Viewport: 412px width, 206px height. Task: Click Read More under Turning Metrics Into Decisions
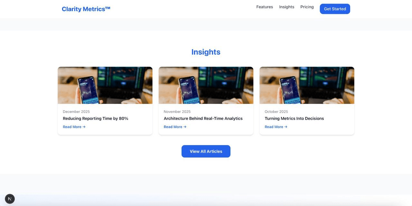tap(276, 127)
